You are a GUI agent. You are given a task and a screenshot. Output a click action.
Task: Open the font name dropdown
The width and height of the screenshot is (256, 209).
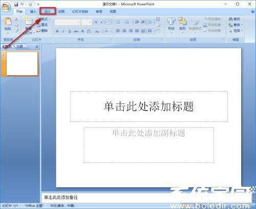68,22
